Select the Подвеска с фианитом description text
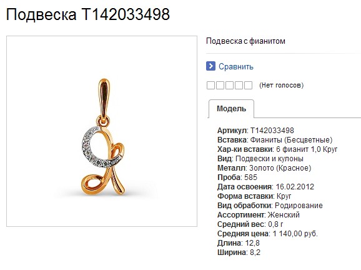This screenshot has height=270, width=361. pos(245,41)
